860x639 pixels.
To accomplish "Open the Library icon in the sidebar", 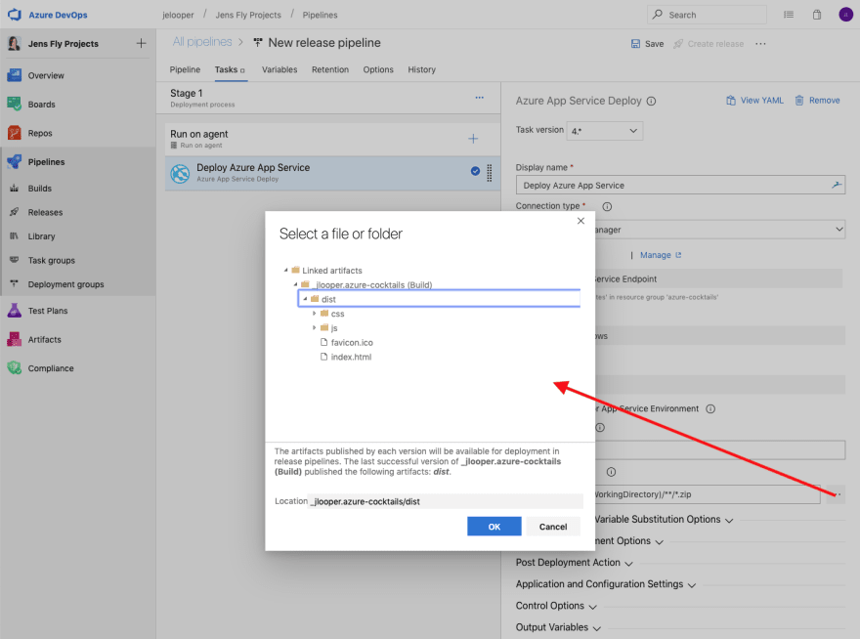I will (x=15, y=236).
